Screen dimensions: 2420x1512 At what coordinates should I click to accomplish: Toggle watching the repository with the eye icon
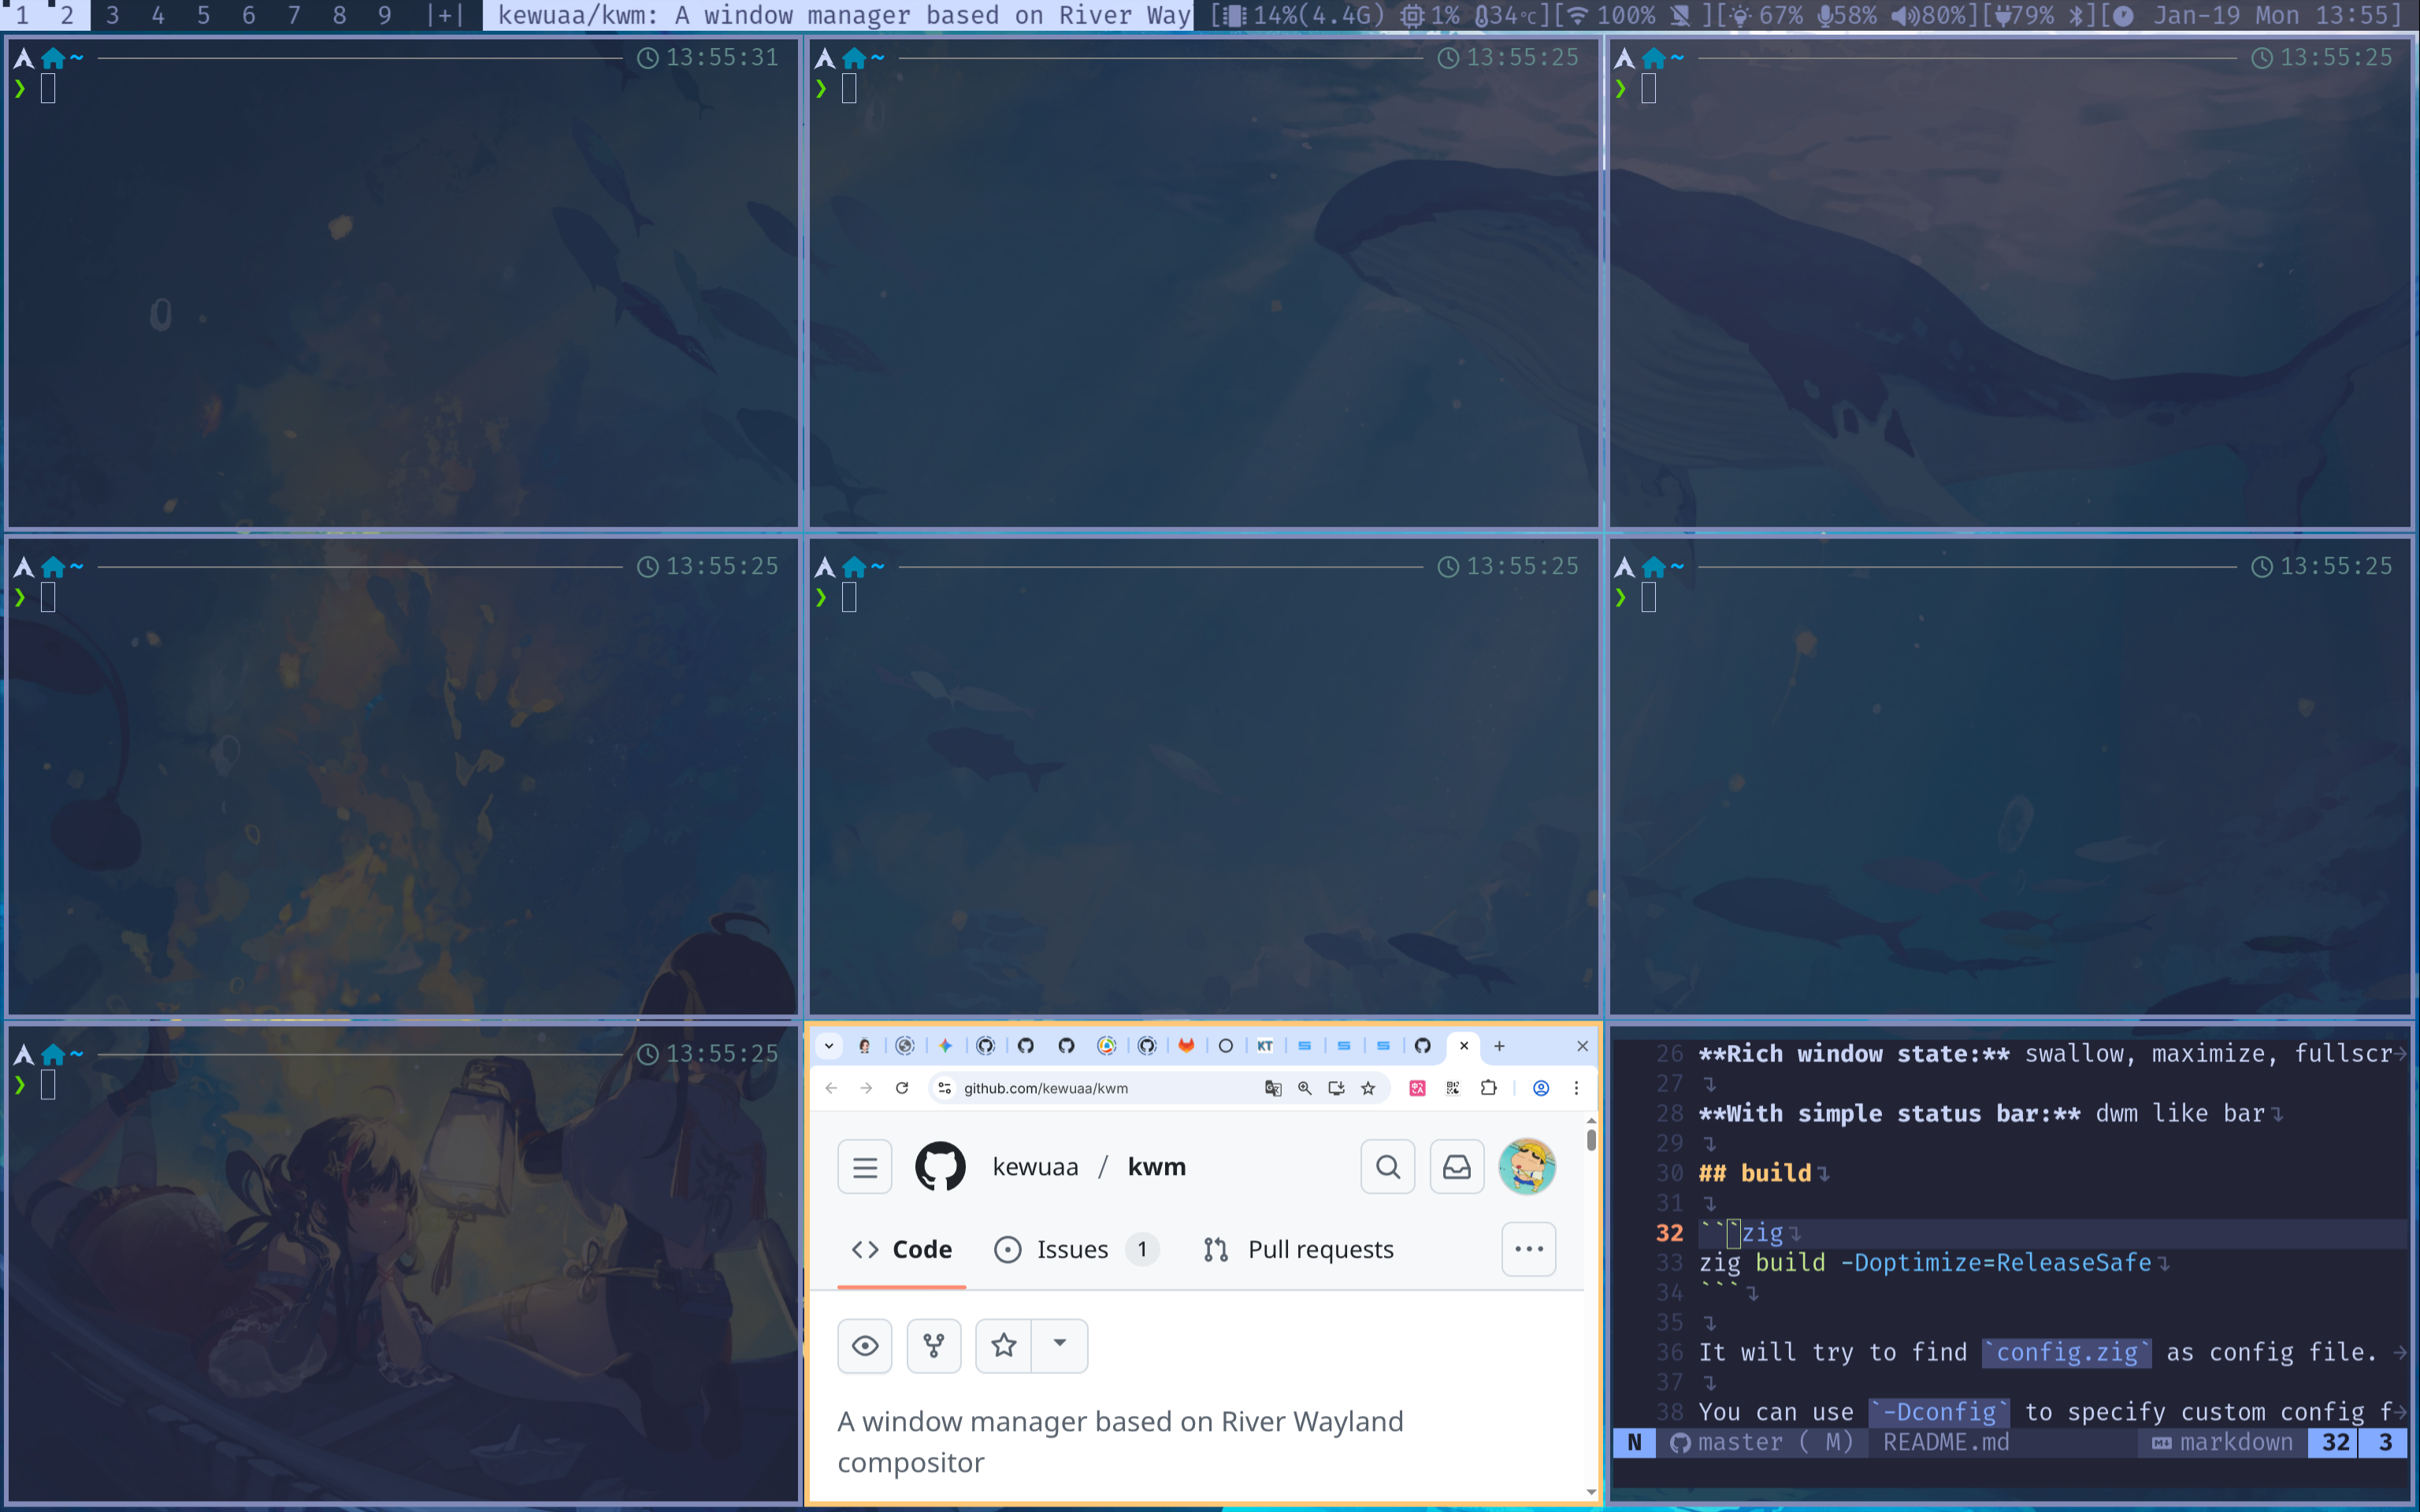[x=864, y=1345]
